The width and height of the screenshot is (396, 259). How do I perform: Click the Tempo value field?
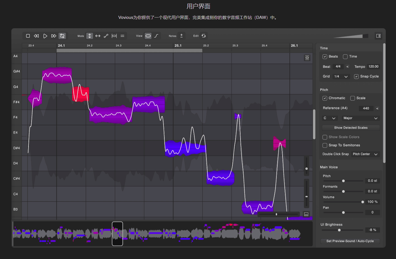click(373, 66)
